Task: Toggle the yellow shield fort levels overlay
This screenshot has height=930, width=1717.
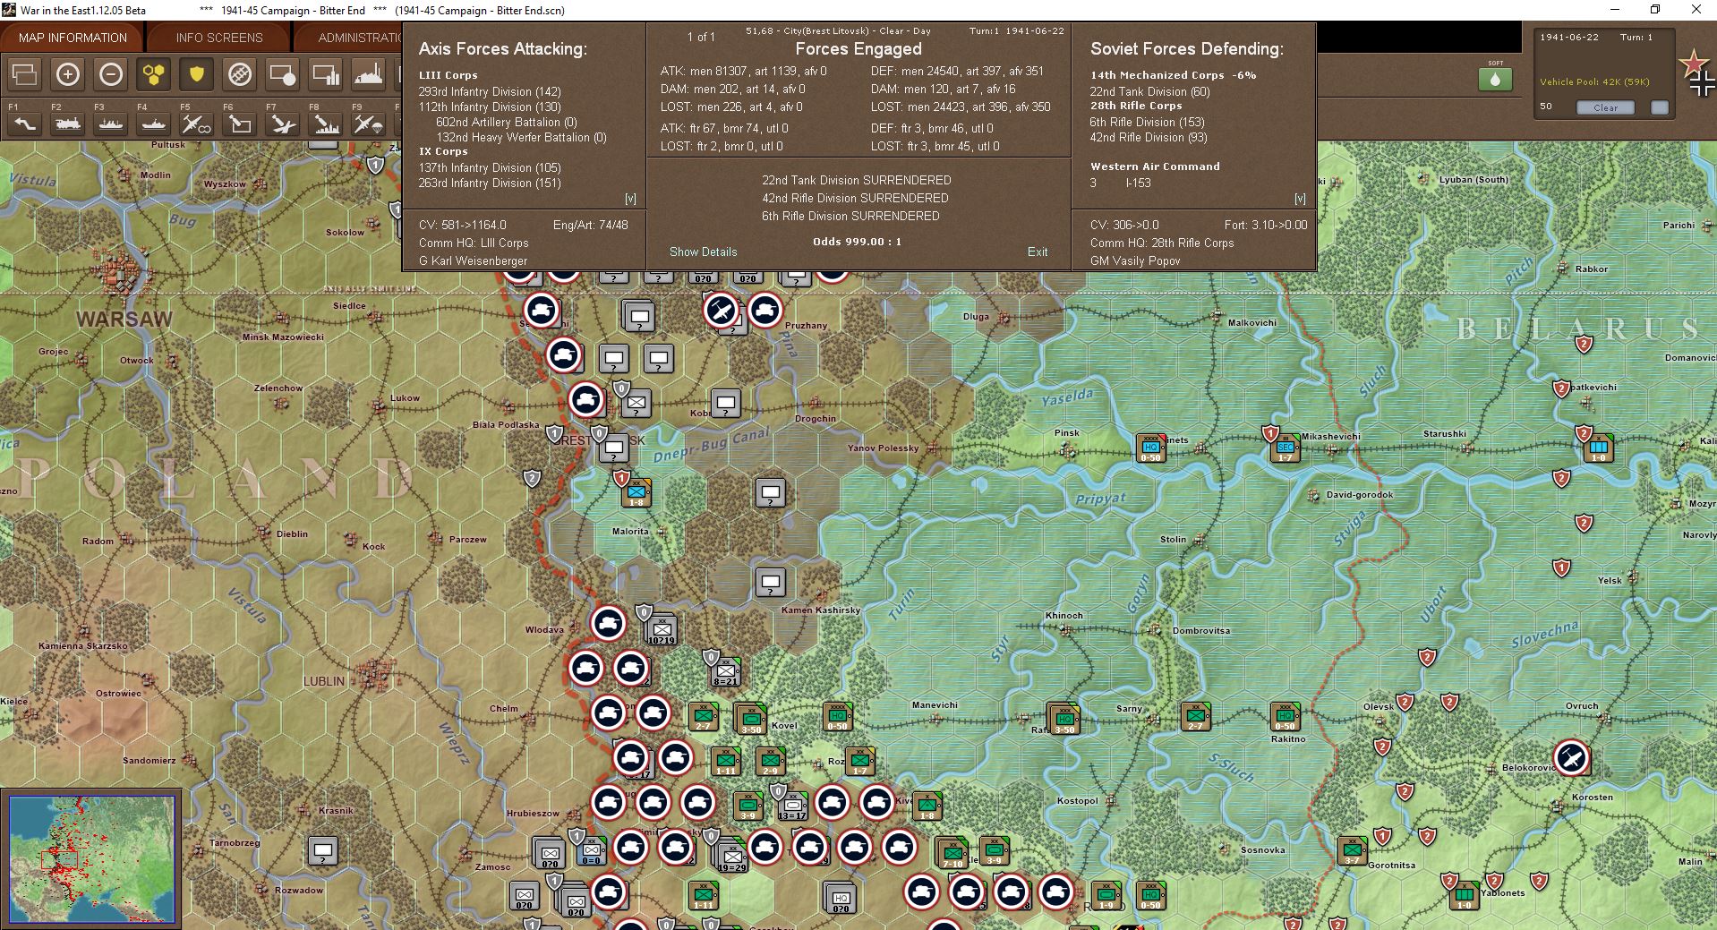Action: [197, 74]
